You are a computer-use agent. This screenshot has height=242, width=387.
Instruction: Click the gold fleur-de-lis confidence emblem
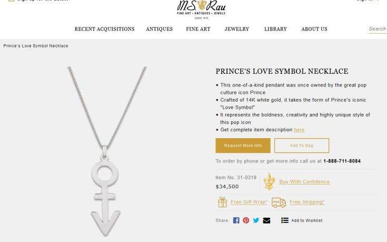(269, 182)
